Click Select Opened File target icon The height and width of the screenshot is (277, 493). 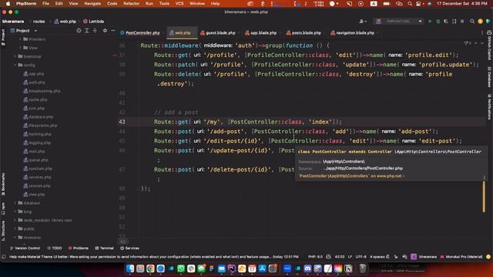point(79,31)
